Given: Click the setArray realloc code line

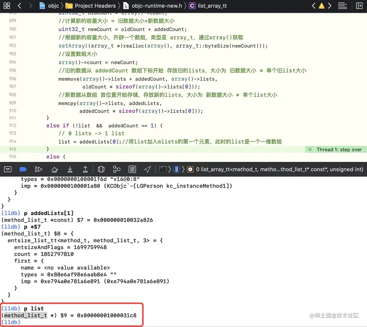Looking at the screenshot, I should point(163,46).
